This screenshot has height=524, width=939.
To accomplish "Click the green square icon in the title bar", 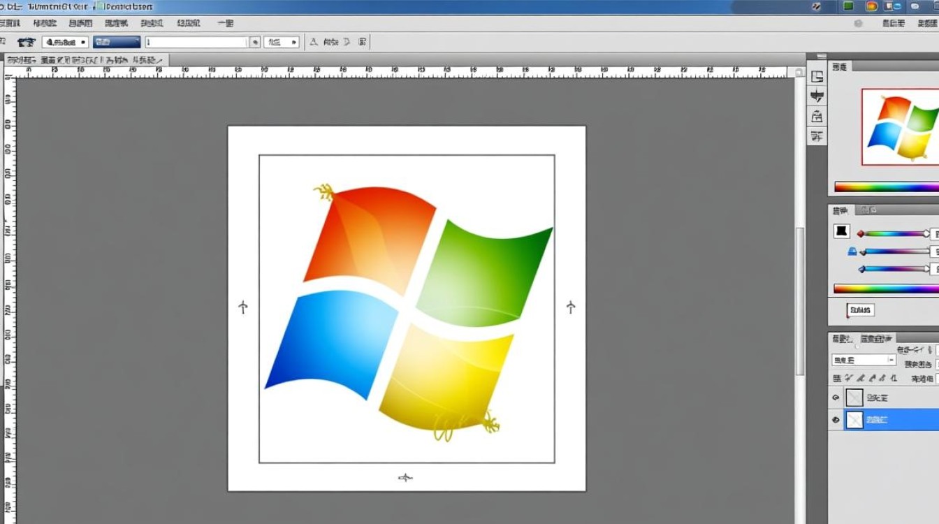I will tap(849, 6).
